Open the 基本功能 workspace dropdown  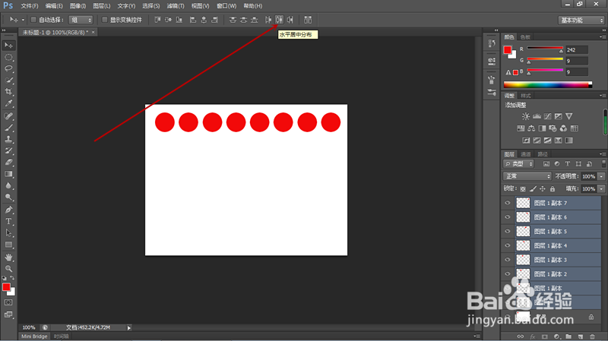coord(581,21)
